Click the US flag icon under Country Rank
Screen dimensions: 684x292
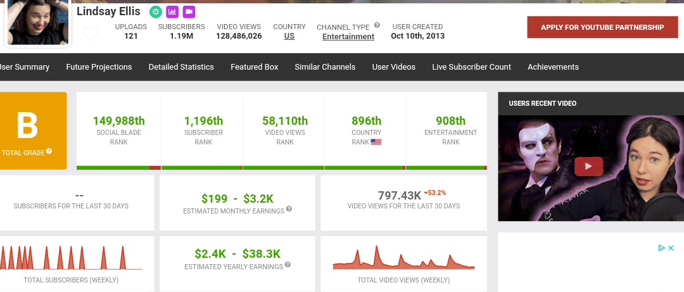376,142
